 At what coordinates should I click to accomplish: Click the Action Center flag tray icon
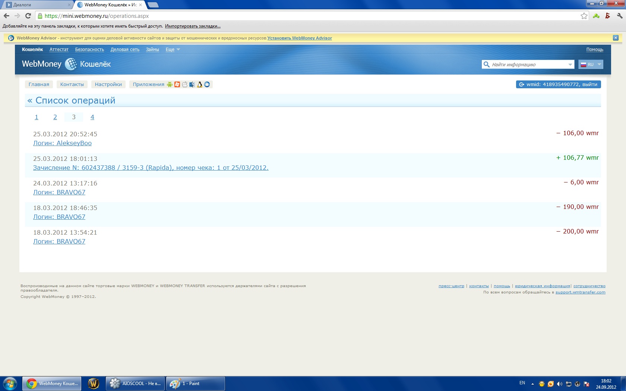(587, 384)
